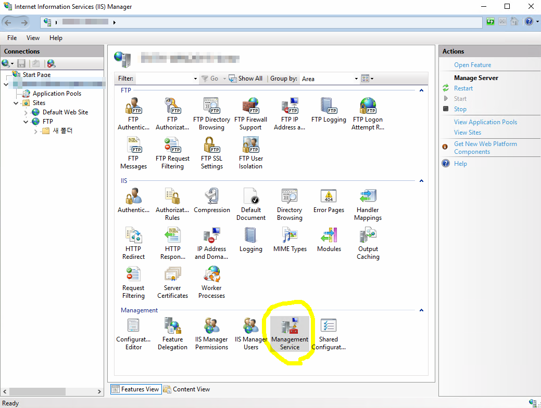Image resolution: width=541 pixels, height=408 pixels.
Task: Open IIS Manager Permissions
Action: click(x=211, y=334)
